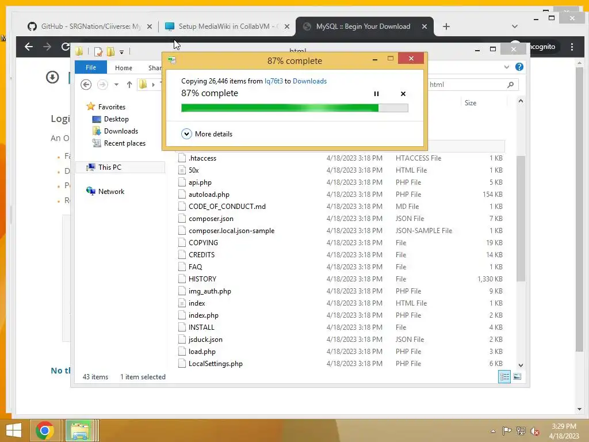
Task: Open Chrome tab search dropdown
Action: click(x=515, y=26)
